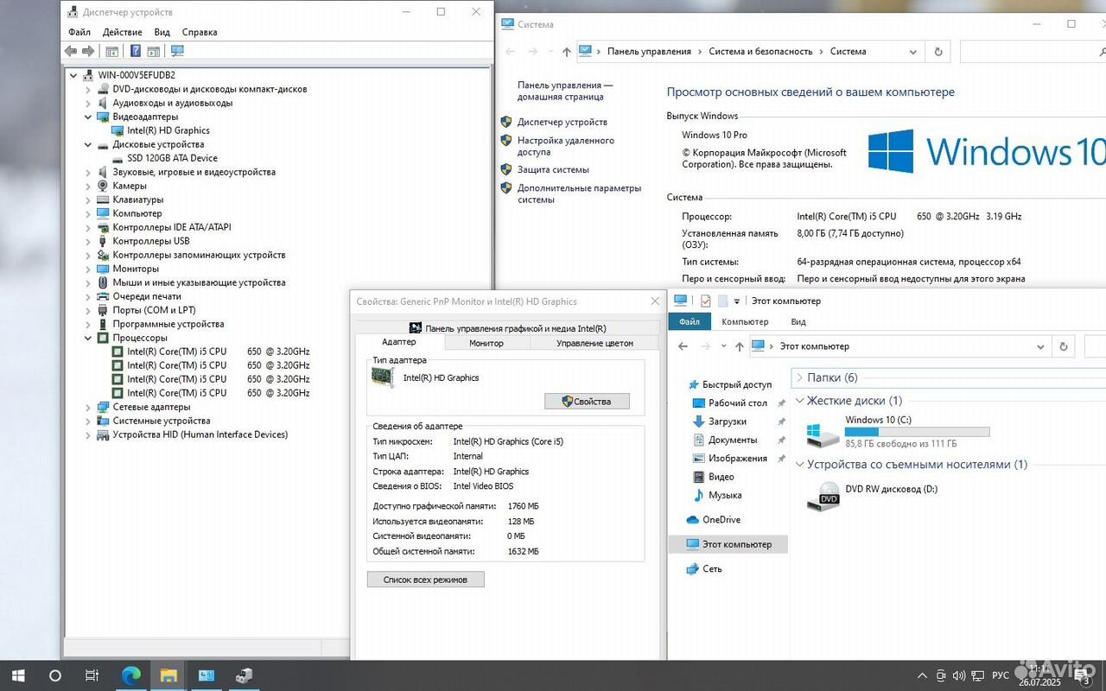Switch to Управление цветом tab
The width and height of the screenshot is (1106, 691).
pyautogui.click(x=594, y=343)
